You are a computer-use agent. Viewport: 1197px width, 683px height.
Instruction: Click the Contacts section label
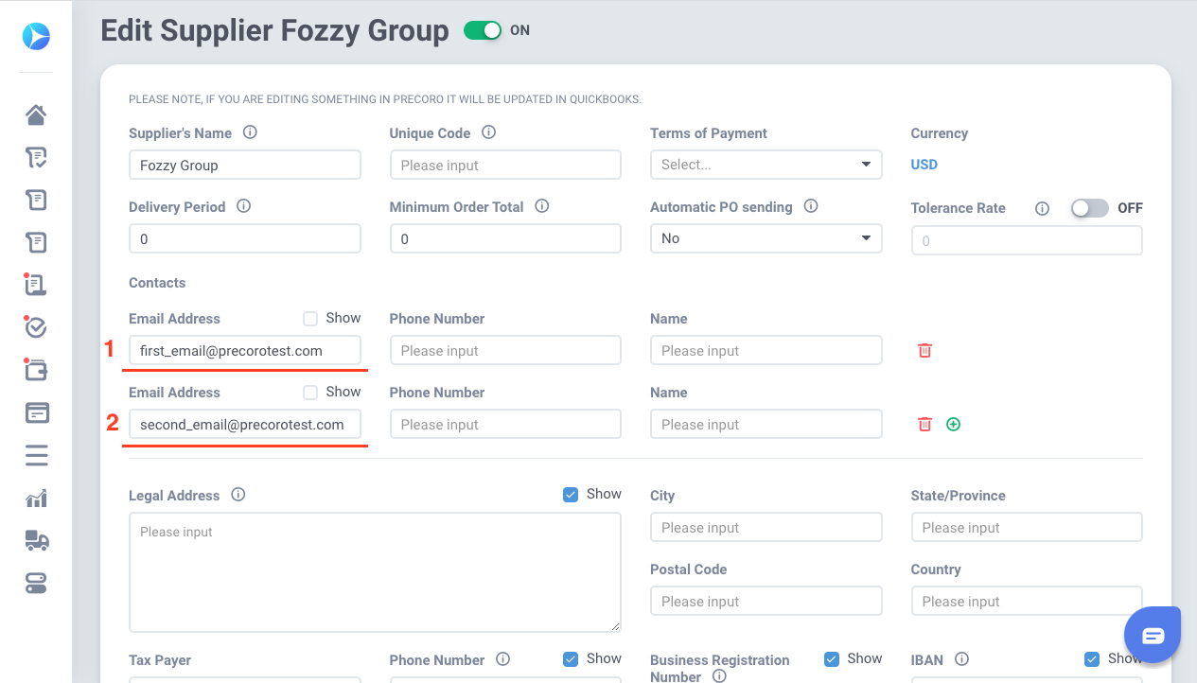(x=157, y=283)
